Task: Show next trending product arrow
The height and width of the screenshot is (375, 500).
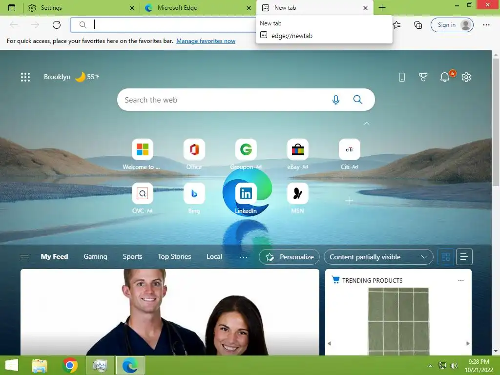Action: click(468, 343)
